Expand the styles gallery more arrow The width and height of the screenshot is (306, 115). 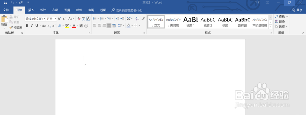tap(271, 26)
